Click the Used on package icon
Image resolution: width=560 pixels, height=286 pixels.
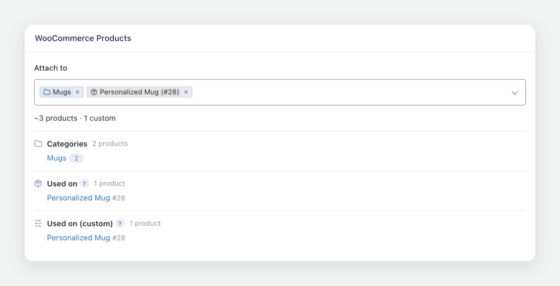(38, 183)
